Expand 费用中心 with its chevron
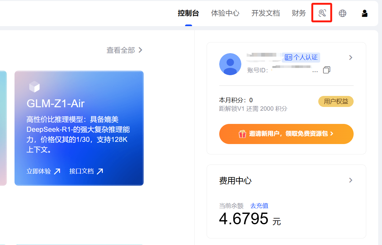 tap(350, 180)
